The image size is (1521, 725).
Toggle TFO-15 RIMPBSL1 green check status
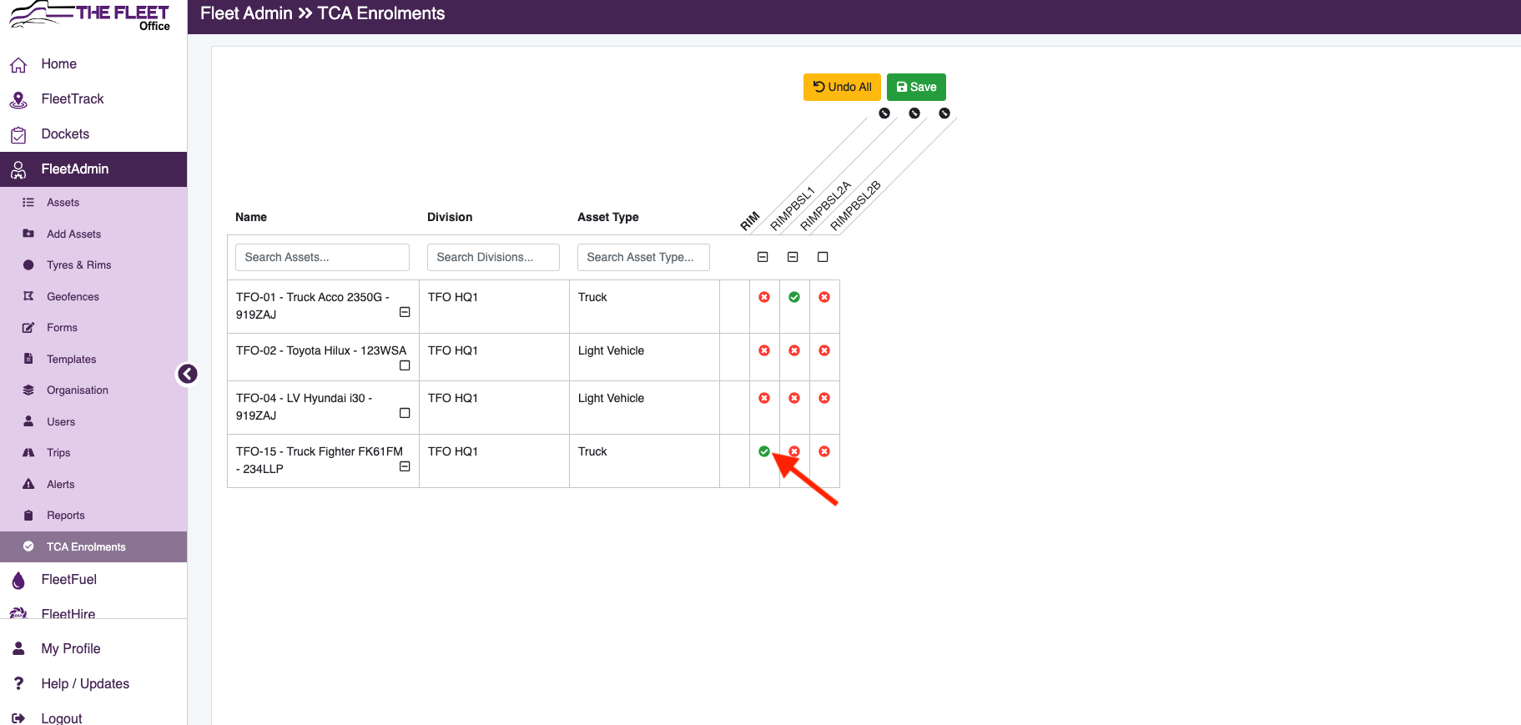click(x=764, y=451)
